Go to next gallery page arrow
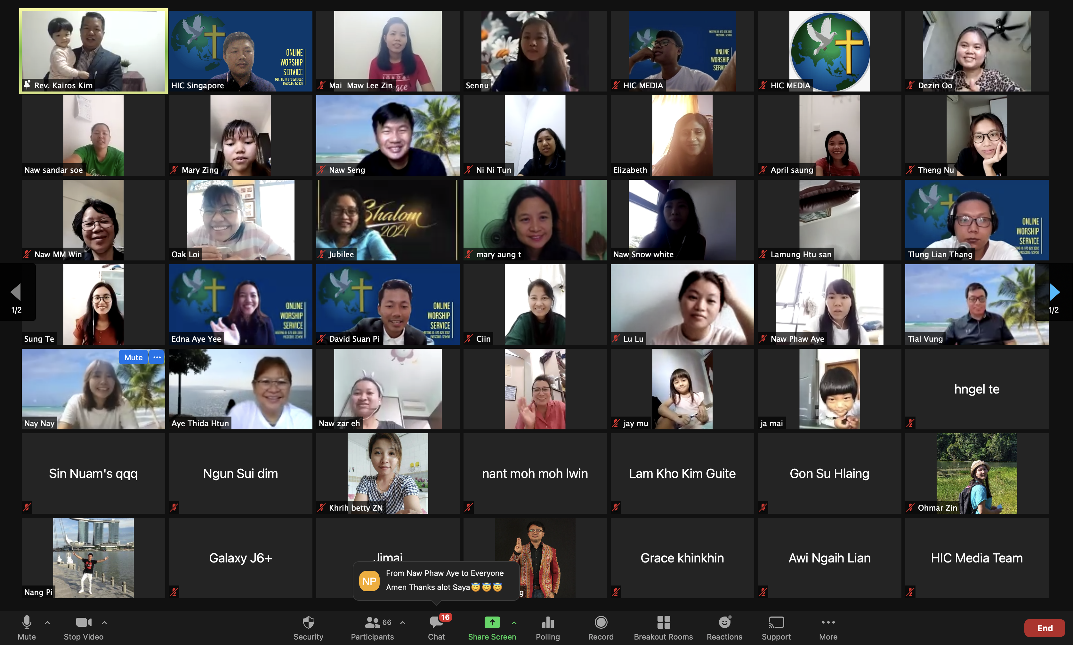Viewport: 1073px width, 645px height. [1054, 292]
